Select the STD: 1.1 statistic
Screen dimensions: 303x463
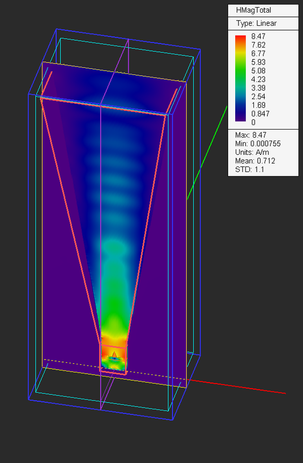[x=250, y=170]
